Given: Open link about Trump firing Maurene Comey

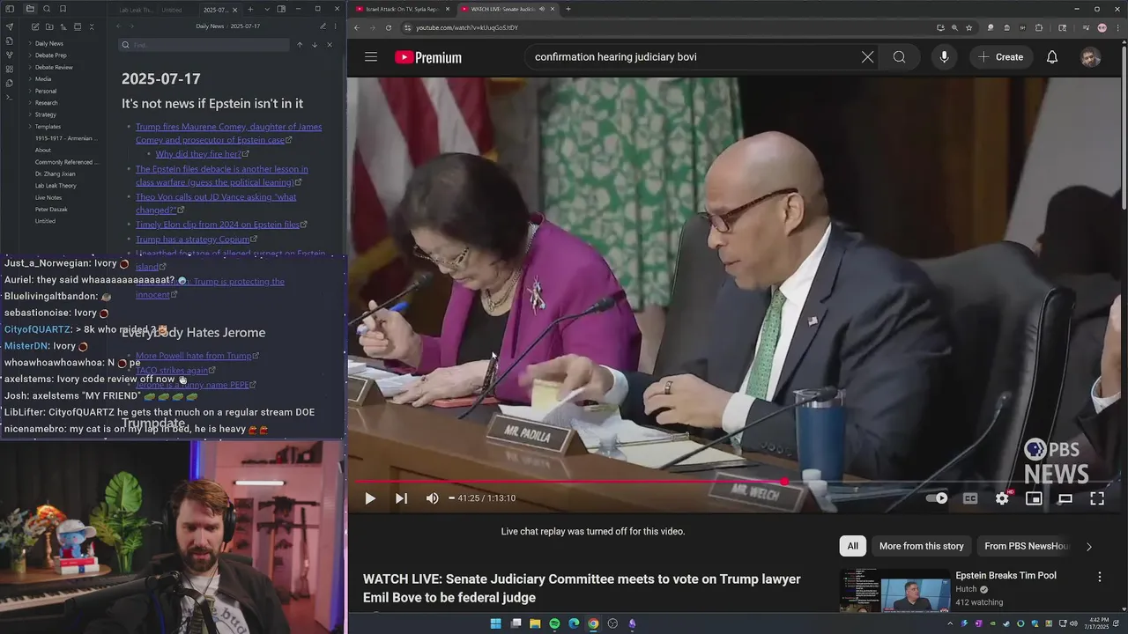Looking at the screenshot, I should (228, 133).
